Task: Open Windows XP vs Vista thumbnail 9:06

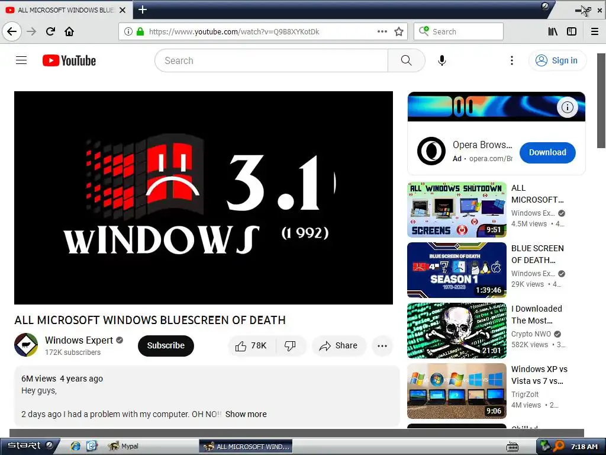Action: click(457, 391)
